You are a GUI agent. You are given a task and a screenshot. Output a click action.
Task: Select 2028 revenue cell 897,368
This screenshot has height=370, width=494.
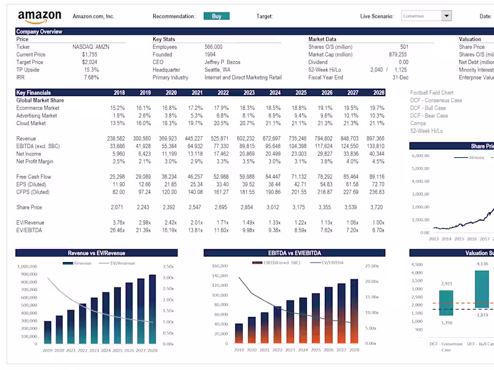(x=375, y=138)
